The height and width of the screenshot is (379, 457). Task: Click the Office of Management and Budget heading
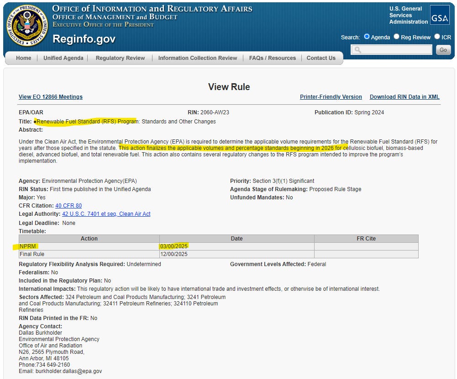[115, 17]
